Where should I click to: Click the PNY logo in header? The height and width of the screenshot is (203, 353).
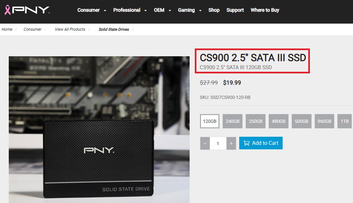(31, 10)
